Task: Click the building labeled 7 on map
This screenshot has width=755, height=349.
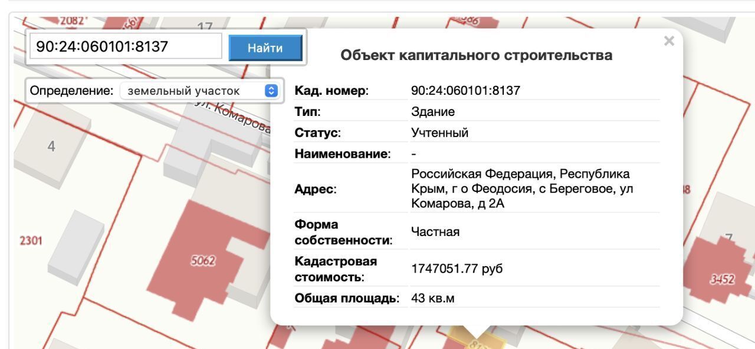Action: (x=729, y=238)
